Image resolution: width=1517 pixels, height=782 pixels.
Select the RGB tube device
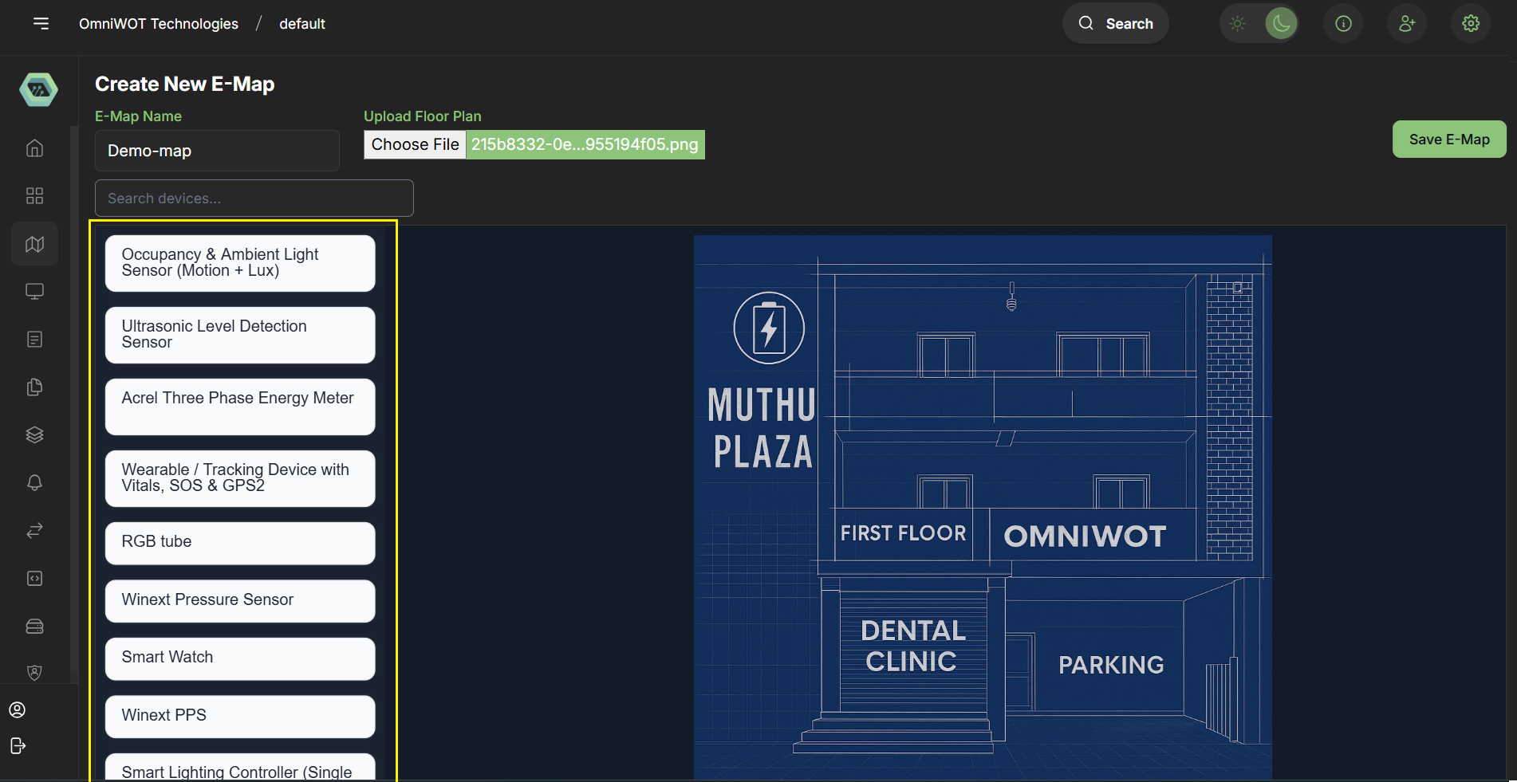(x=239, y=543)
